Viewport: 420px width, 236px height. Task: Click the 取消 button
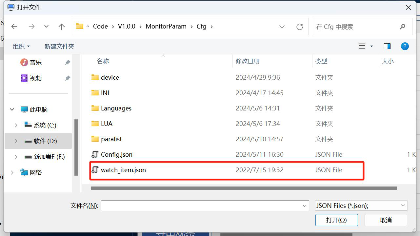click(386, 220)
